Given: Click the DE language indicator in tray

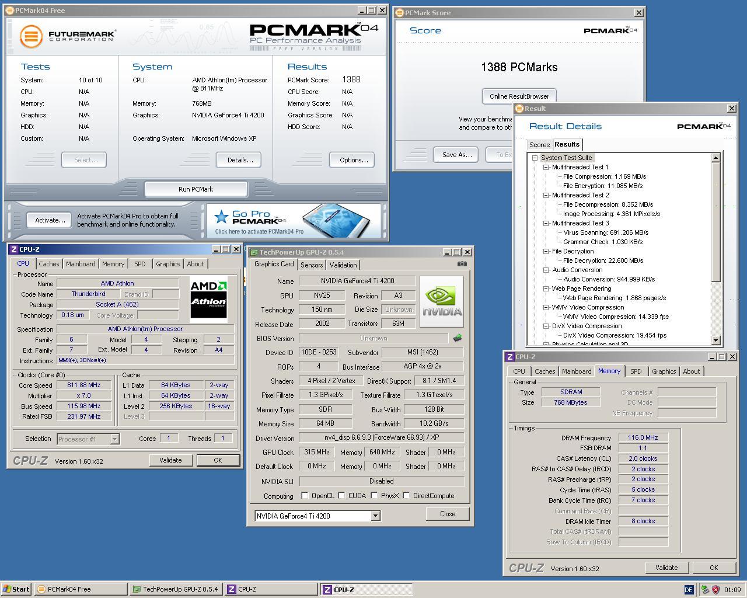Looking at the screenshot, I should (x=689, y=590).
